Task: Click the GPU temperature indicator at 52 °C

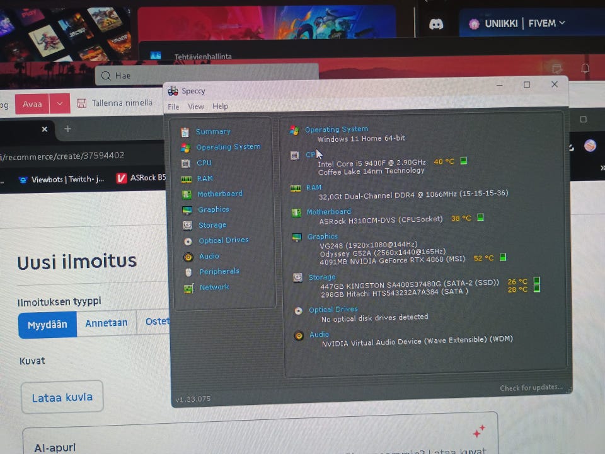Action: [503, 257]
